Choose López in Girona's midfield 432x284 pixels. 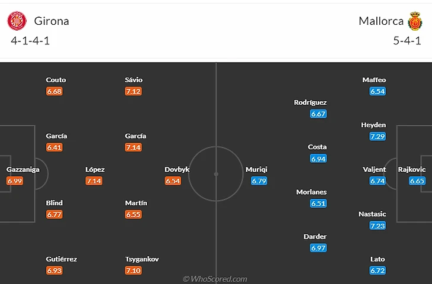[x=95, y=169]
